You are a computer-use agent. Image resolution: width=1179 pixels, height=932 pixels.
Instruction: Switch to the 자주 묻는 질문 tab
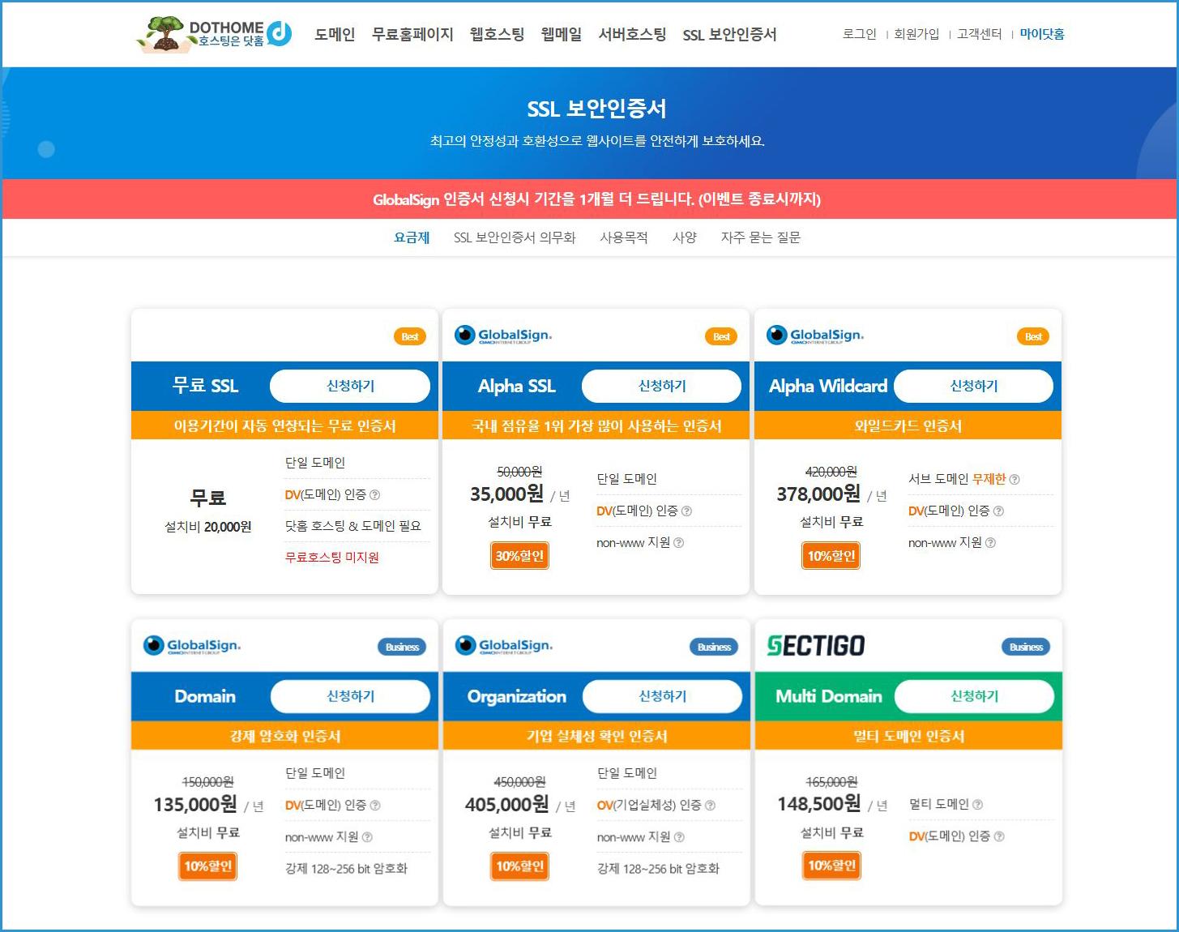[760, 237]
